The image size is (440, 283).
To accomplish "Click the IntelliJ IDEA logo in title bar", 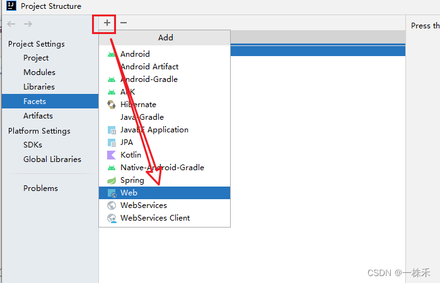I will pos(11,6).
